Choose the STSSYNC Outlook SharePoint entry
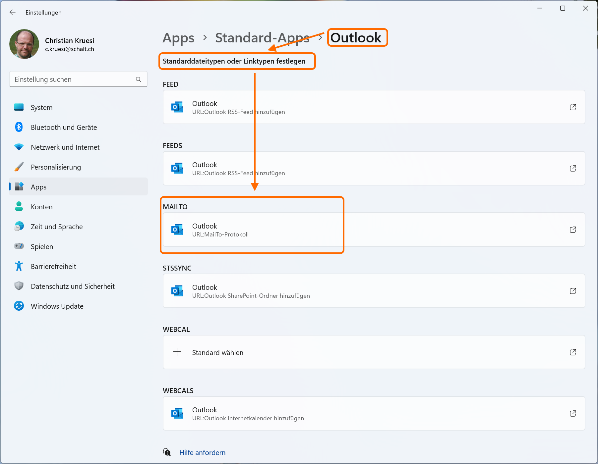Screen dimensions: 598x464 (x=365, y=291)
